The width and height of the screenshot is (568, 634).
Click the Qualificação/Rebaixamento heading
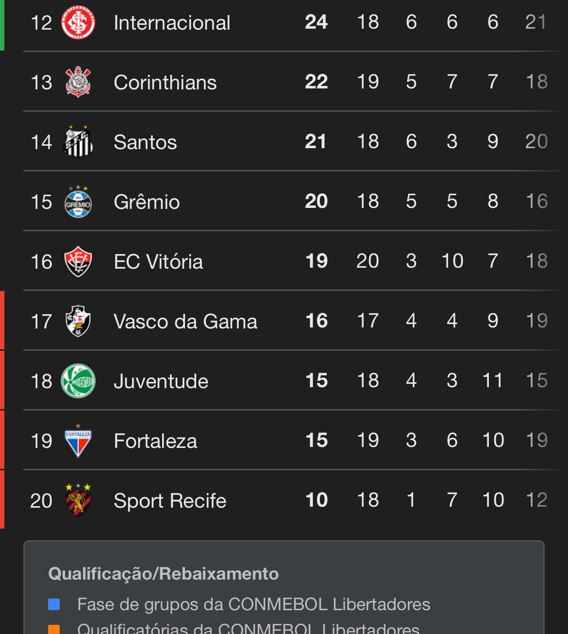164,574
